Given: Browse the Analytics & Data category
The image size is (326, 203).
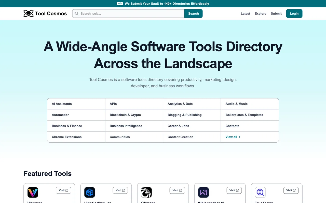Looking at the screenshot, I should (x=192, y=104).
